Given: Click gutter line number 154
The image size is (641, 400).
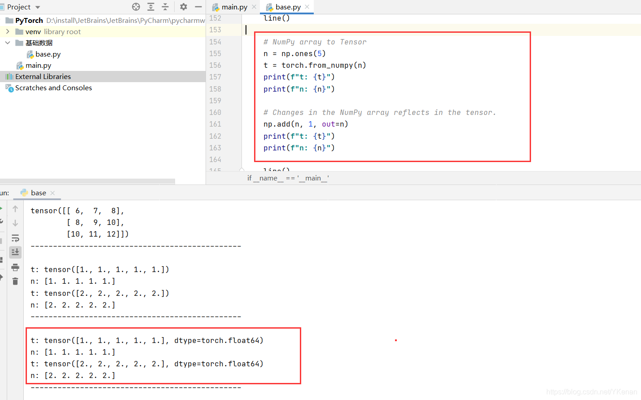Looking at the screenshot, I should point(215,42).
